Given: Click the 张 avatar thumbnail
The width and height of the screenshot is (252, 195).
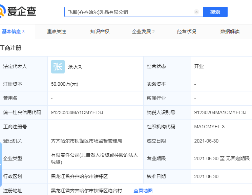Looking at the screenshot, I should coord(58,67).
